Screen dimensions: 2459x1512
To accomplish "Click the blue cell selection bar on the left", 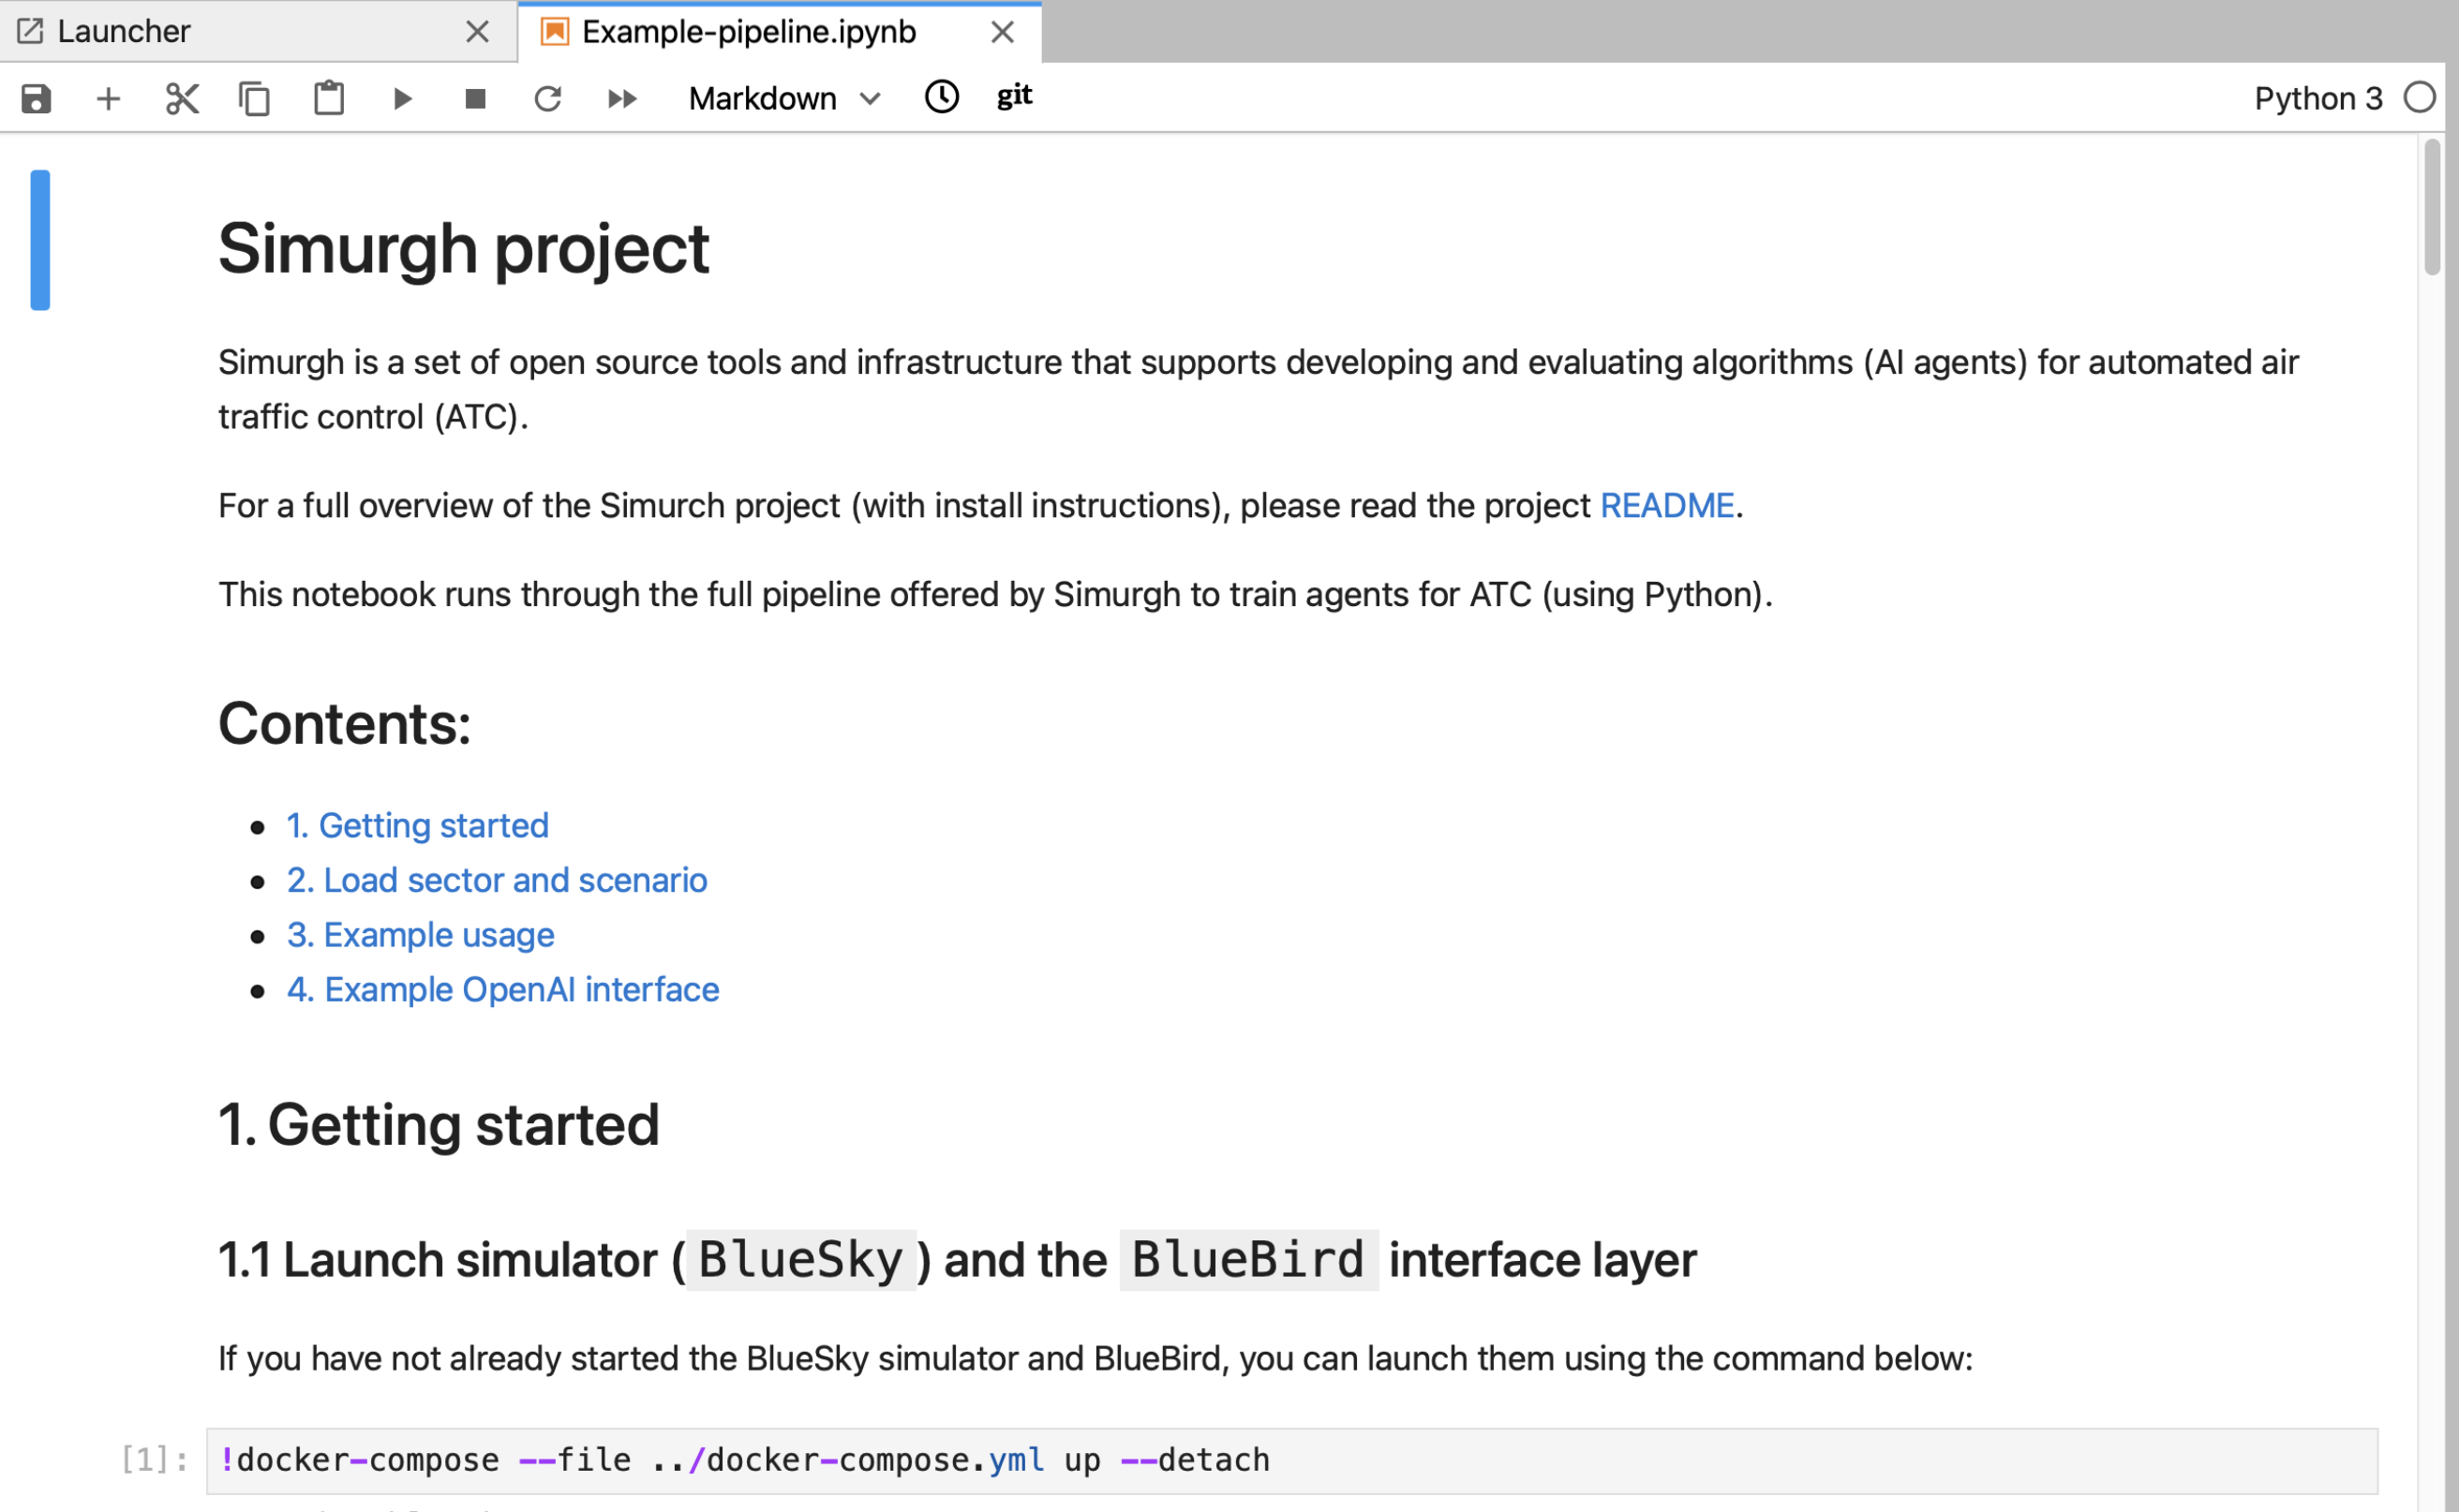I will pos(40,240).
